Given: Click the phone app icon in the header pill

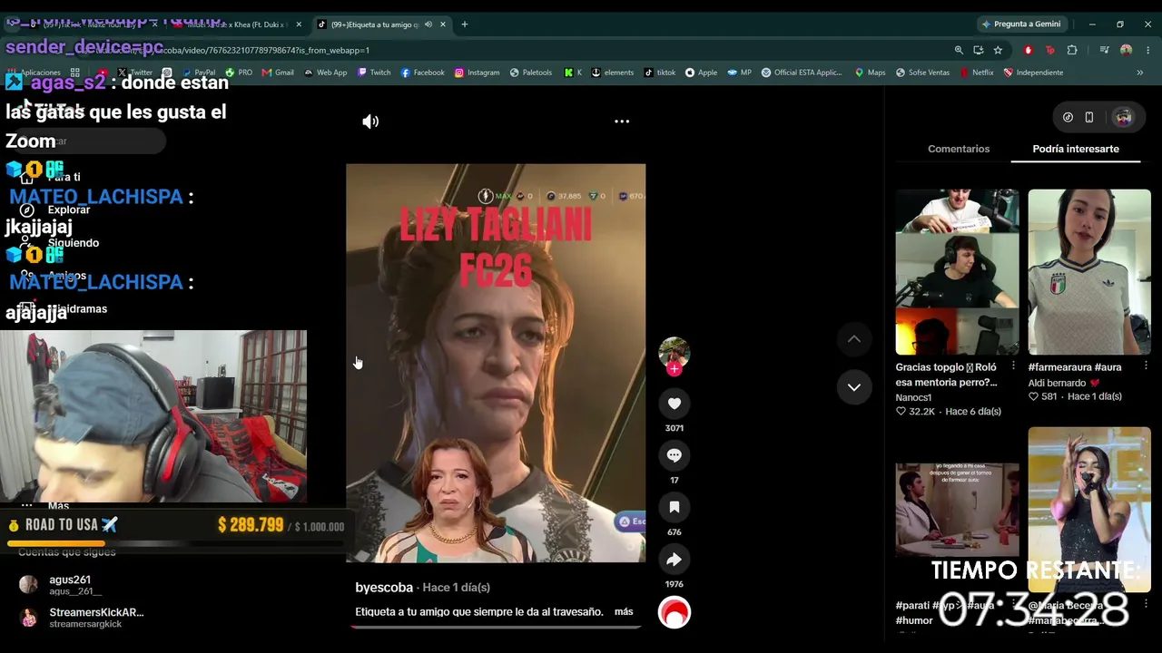Looking at the screenshot, I should click(1089, 117).
